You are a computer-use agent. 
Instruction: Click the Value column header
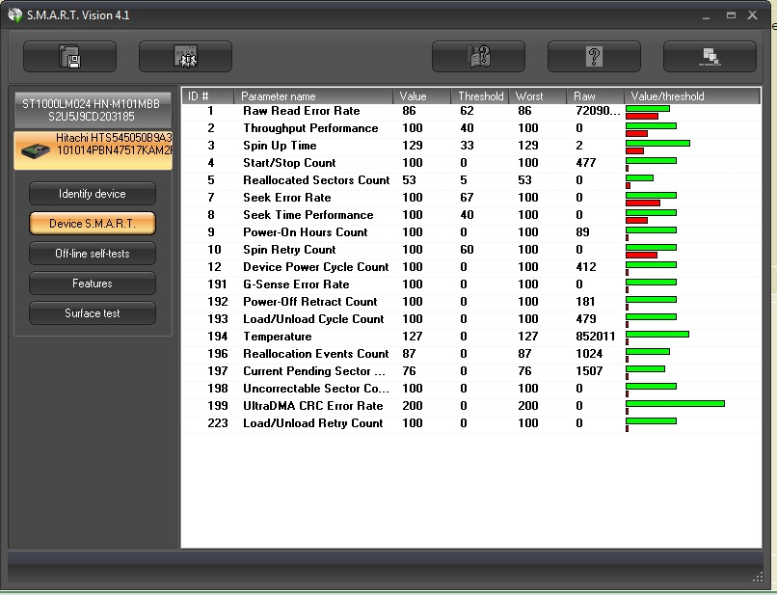coord(421,96)
